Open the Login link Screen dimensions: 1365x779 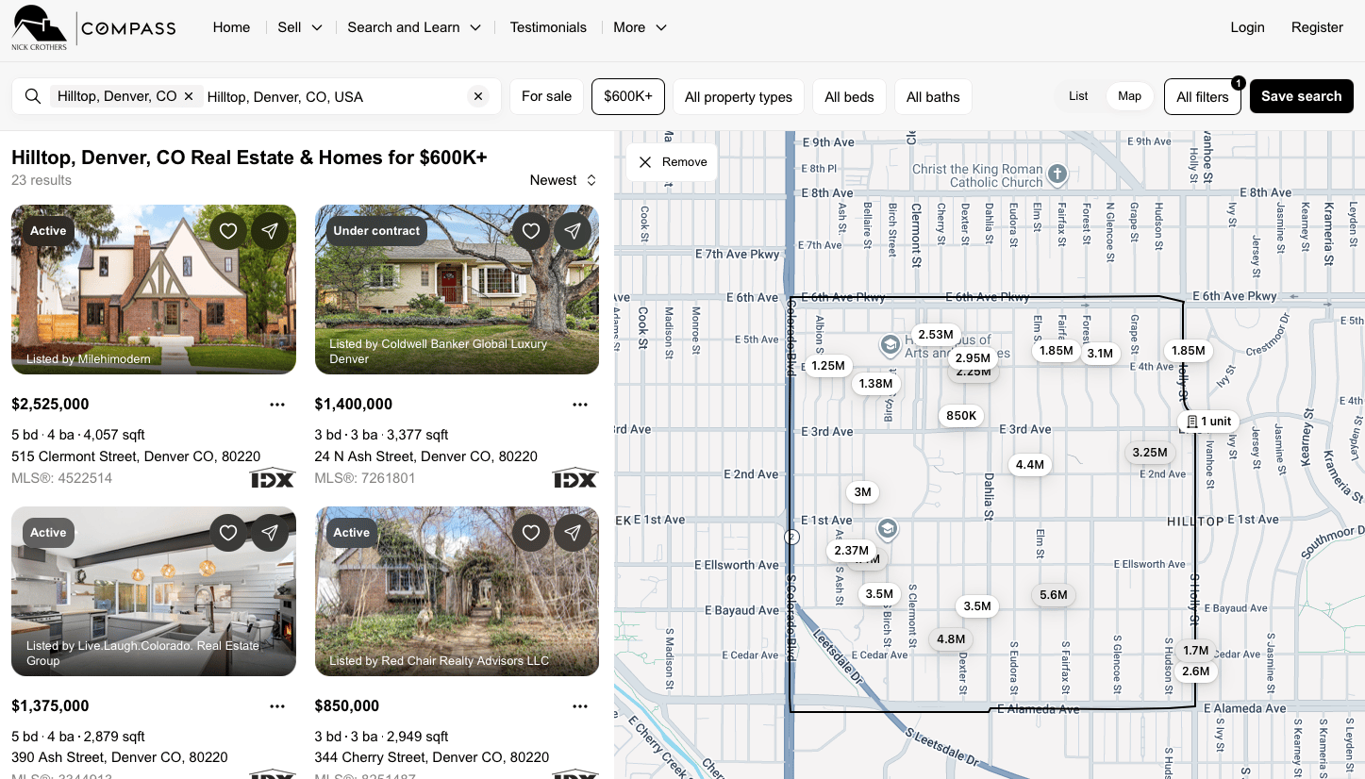(1247, 27)
